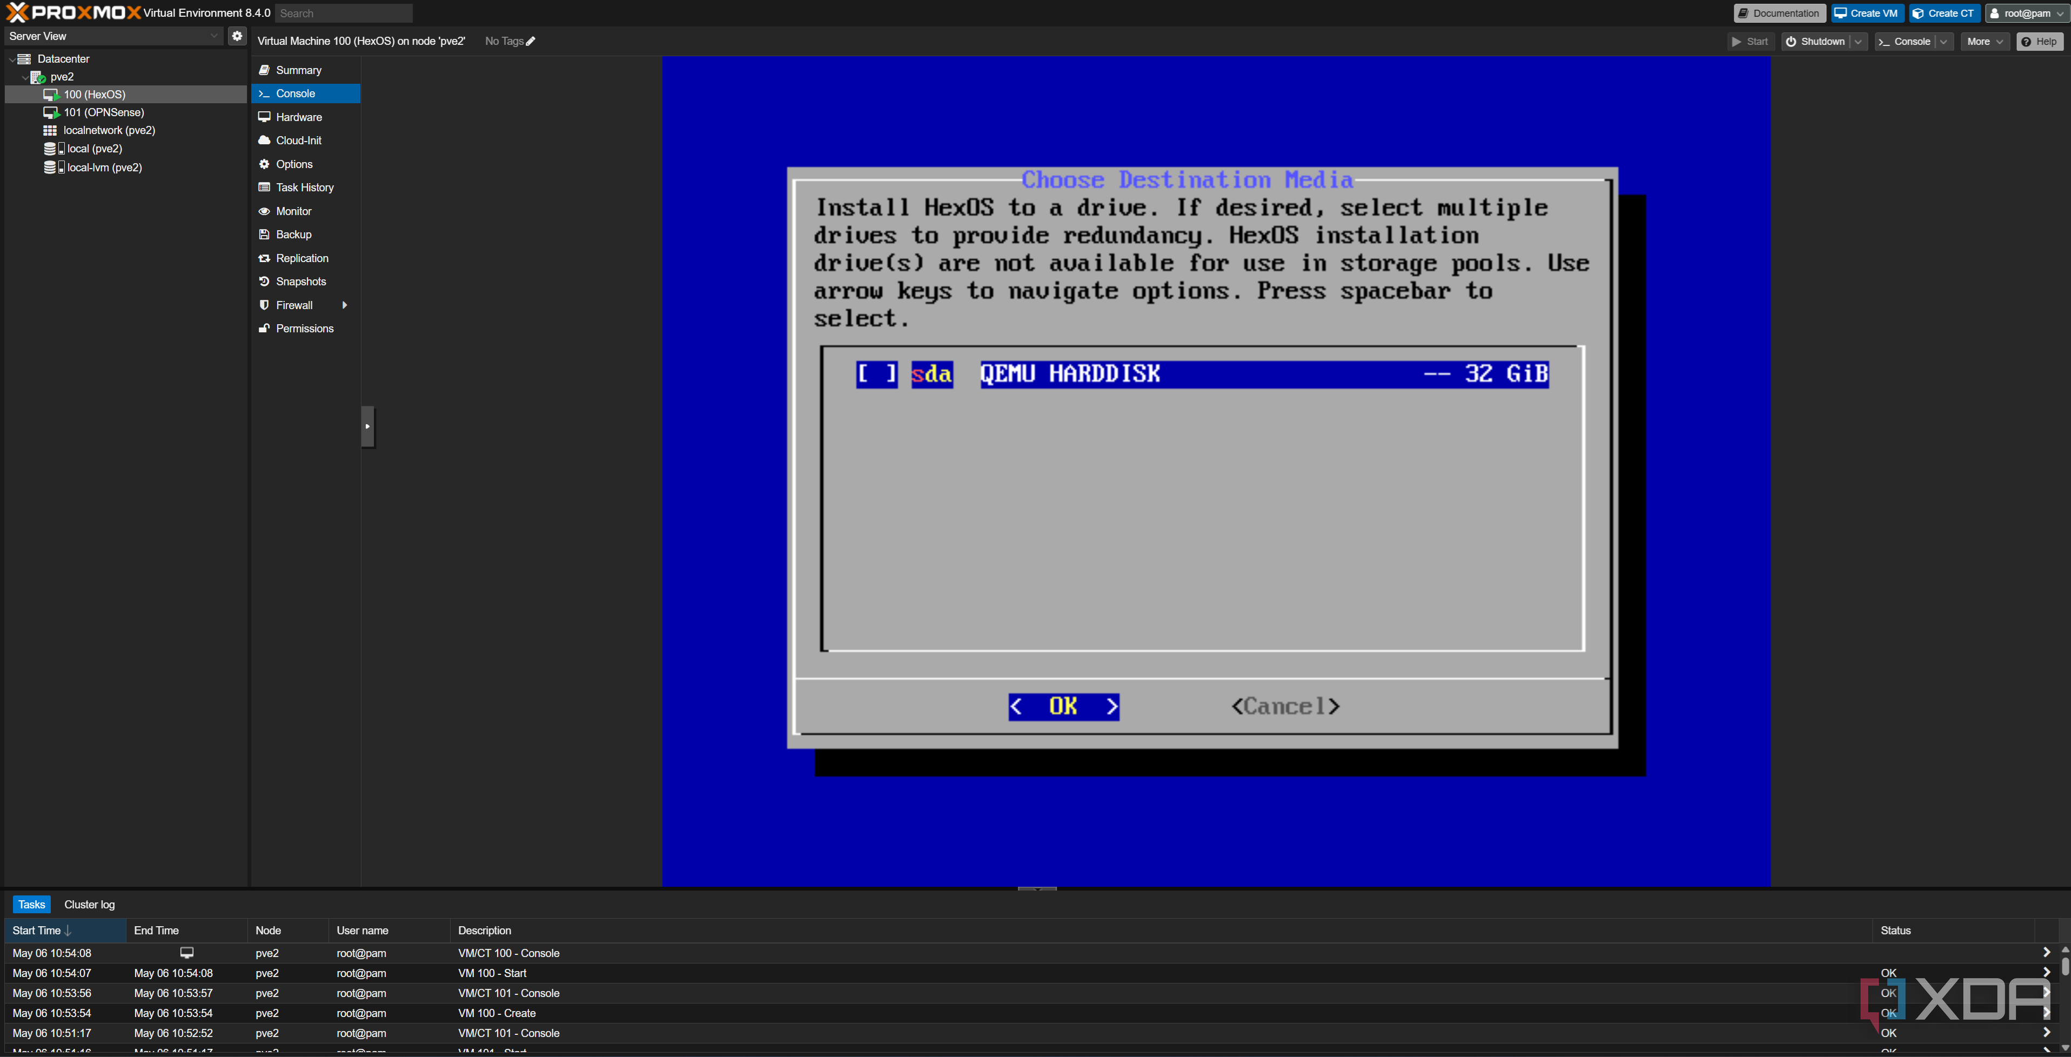
Task: Open Snapshots section
Action: 305,282
